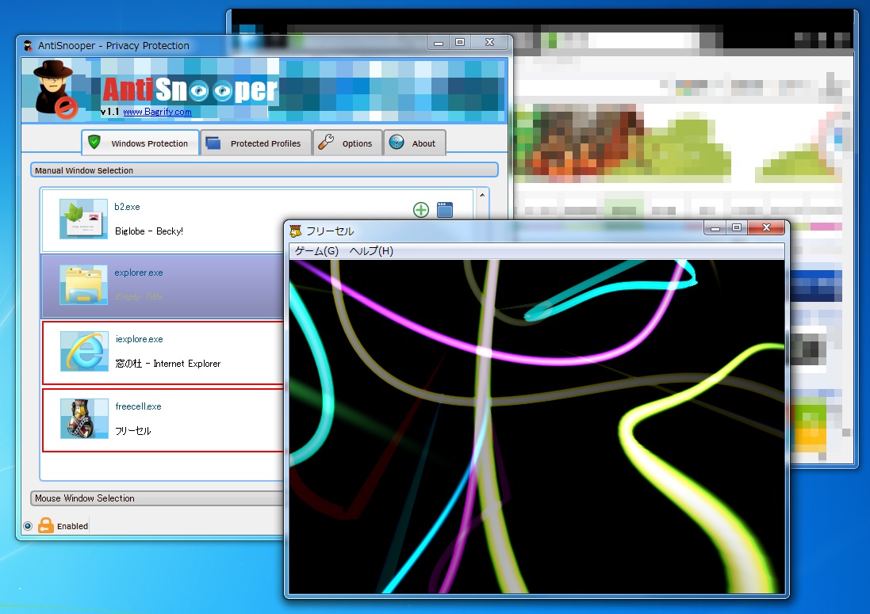Toggle the Enabled radio button
The width and height of the screenshot is (870, 614).
click(28, 526)
